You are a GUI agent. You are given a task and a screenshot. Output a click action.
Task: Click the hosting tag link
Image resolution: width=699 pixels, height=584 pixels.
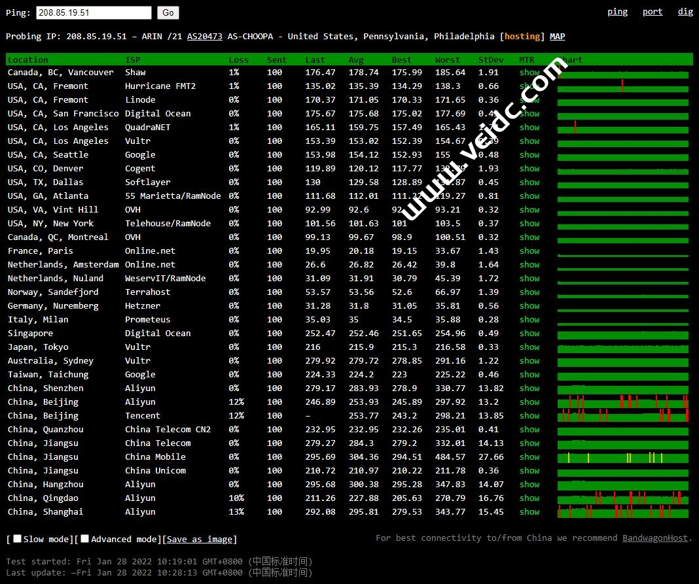522,37
